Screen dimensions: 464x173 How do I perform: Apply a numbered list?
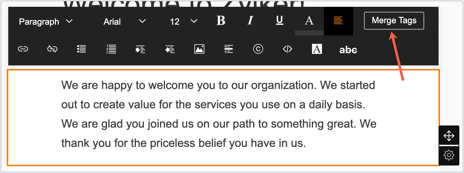pos(111,49)
